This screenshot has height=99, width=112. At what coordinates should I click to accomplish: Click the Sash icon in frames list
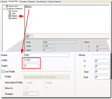pos(26,7)
